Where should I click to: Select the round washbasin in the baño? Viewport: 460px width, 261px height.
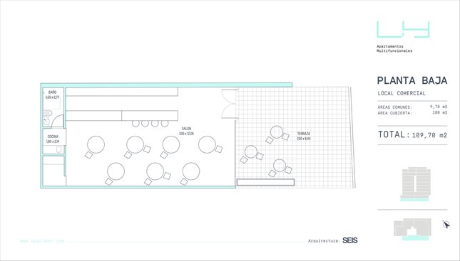46,121
